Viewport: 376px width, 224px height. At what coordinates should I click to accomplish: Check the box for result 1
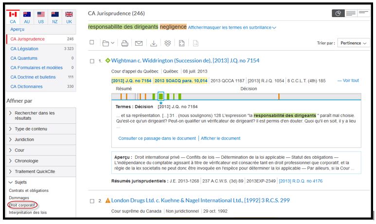pyautogui.click(x=92, y=61)
